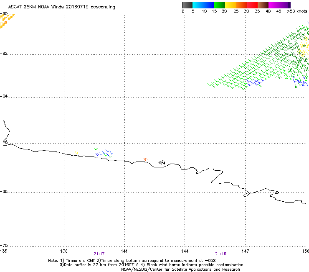Select the cyan-blue 5-15 knots legend swatch
The image size is (309, 272).
point(203,5)
